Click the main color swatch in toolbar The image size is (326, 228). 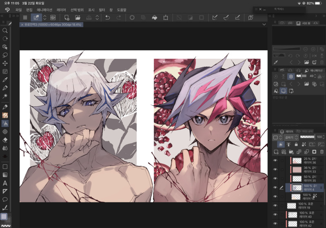click(4, 217)
